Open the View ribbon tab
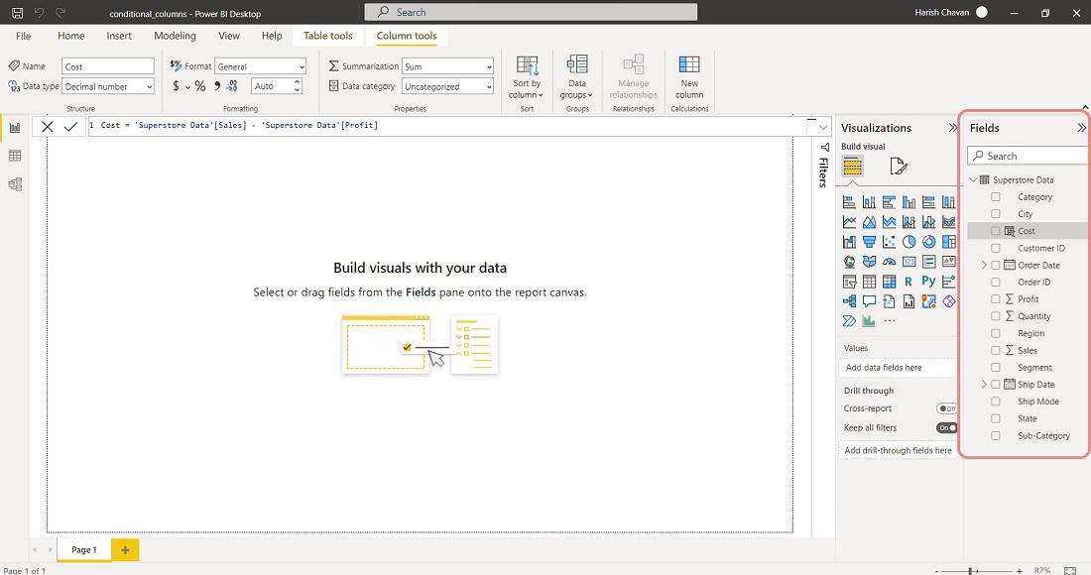 point(229,36)
